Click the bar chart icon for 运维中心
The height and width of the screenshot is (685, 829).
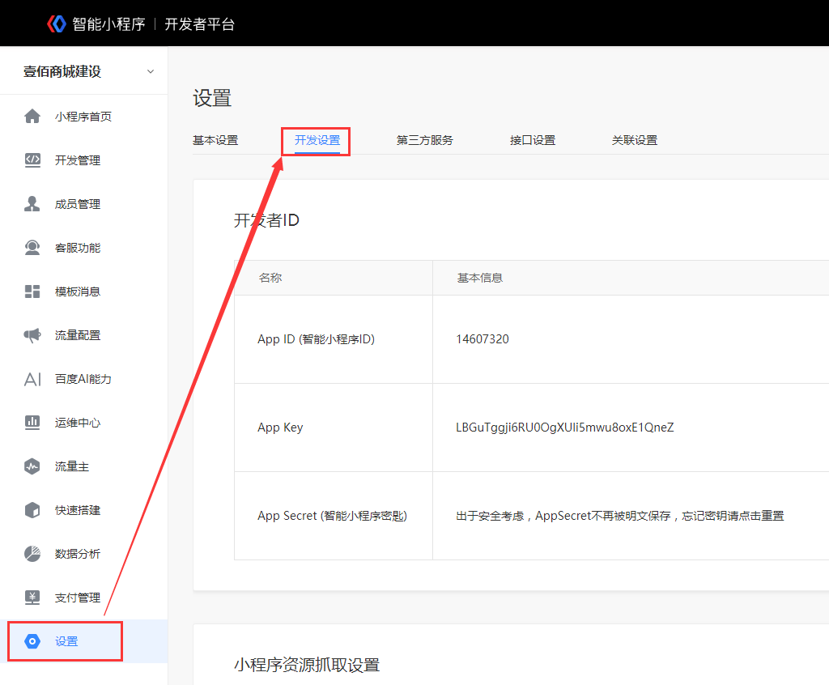click(x=32, y=423)
